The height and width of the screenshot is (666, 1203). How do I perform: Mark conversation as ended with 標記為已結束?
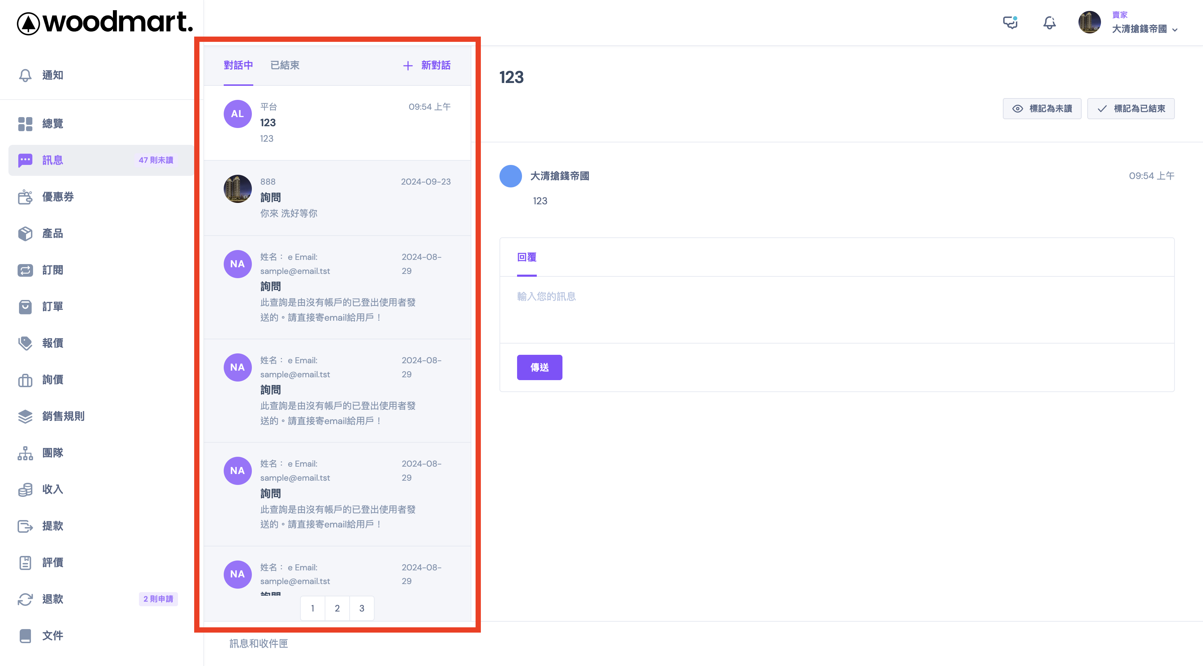pos(1130,109)
